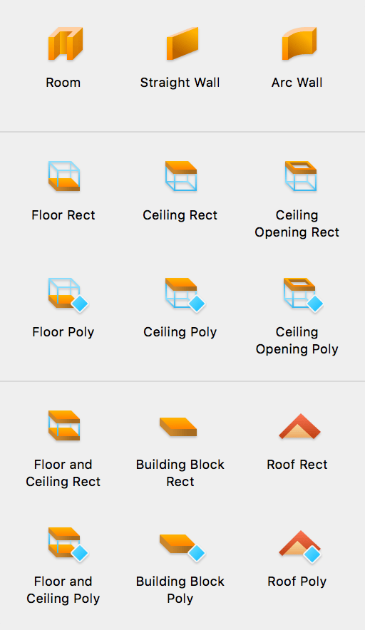Click the Ceiling Rect tool icon
This screenshot has width=365, height=630.
pos(181,176)
